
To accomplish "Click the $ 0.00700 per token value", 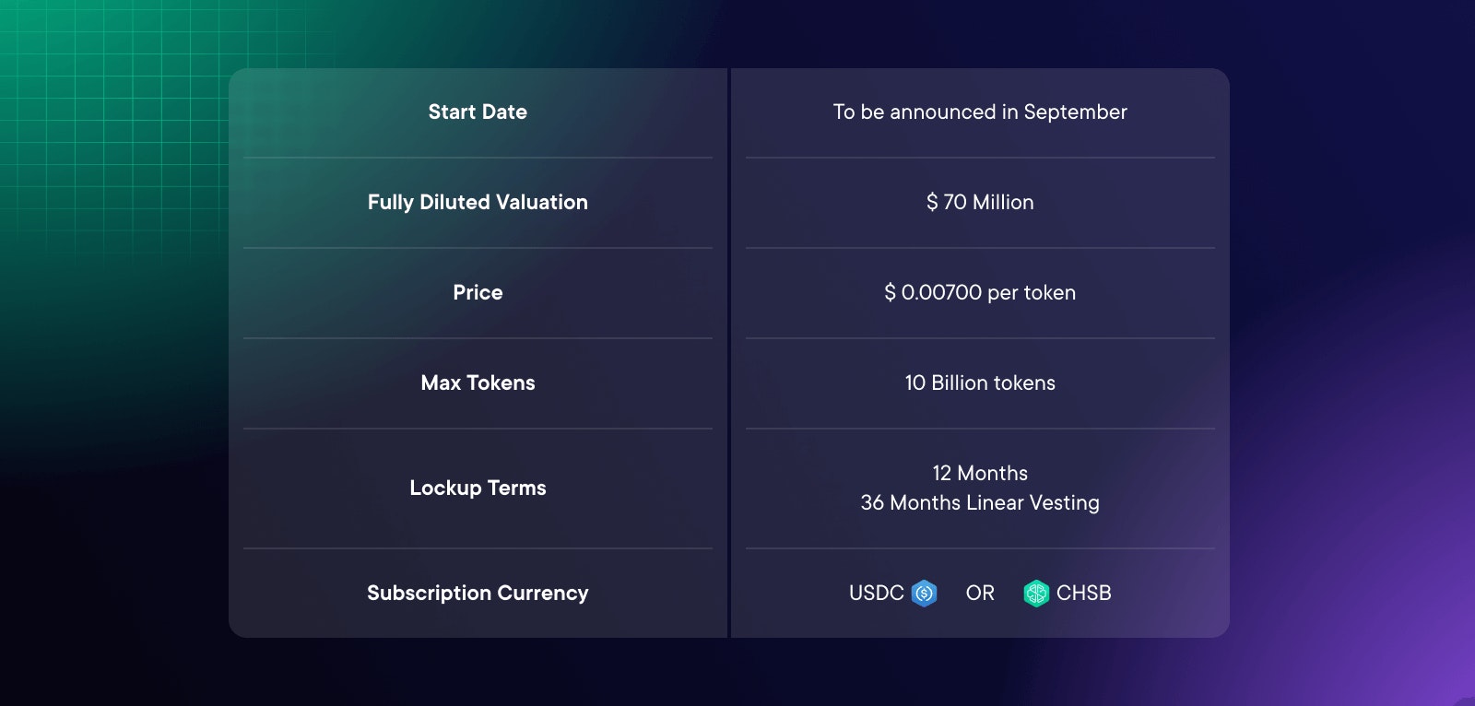I will tap(980, 292).
